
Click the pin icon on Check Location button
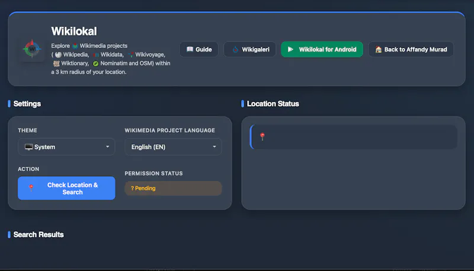31,188
